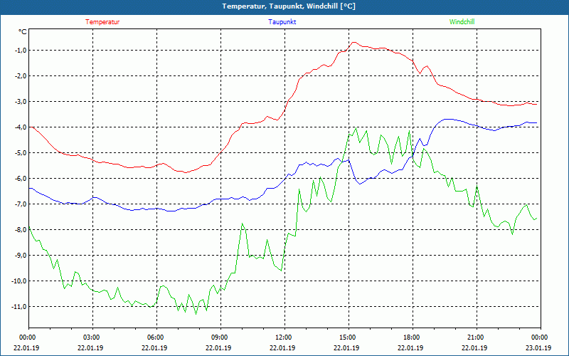Image resolution: width=569 pixels, height=356 pixels.
Task: Click the -9,0 y-axis value
Action: (21, 256)
